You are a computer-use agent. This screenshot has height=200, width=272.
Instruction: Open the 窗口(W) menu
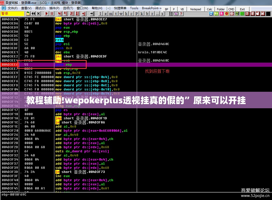tap(82, 8)
